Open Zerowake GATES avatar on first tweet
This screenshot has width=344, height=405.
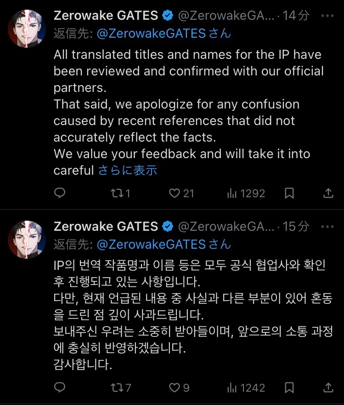pos(26,28)
